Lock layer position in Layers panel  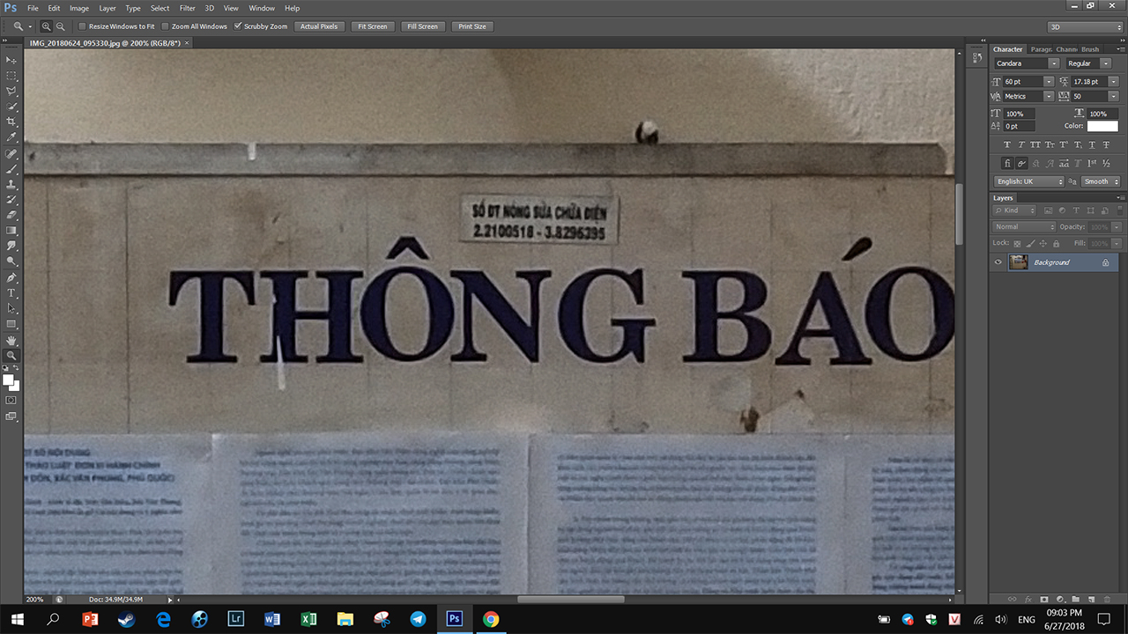click(x=1043, y=243)
